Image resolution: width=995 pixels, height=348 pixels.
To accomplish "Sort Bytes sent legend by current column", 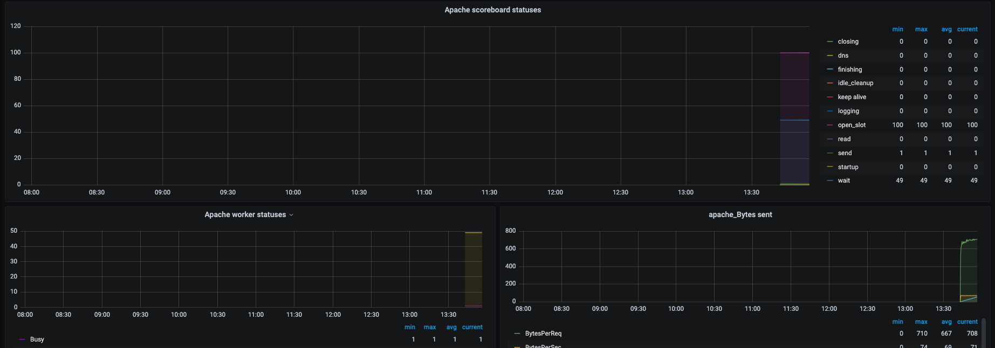I will 967,322.
